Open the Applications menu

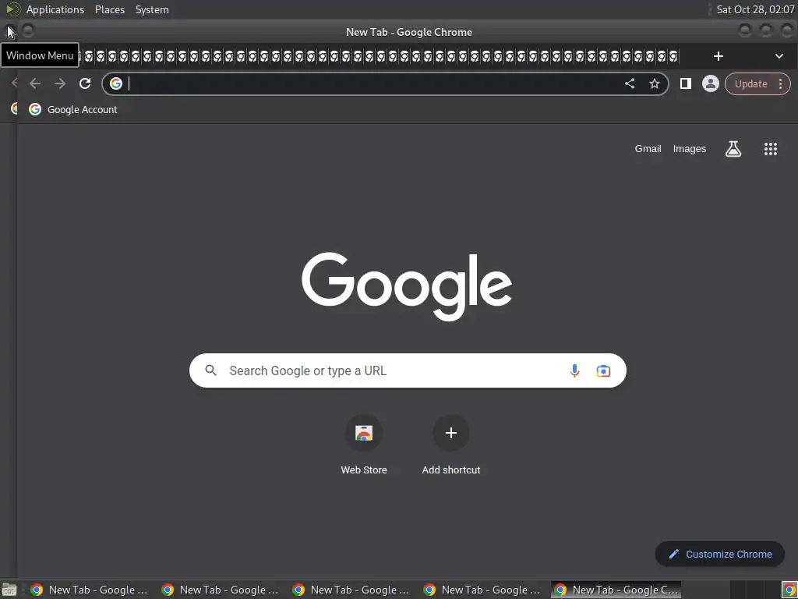(55, 9)
